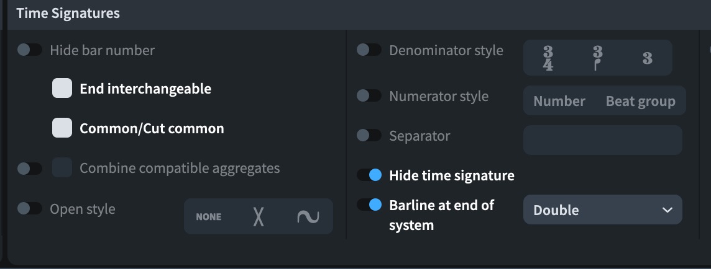The width and height of the screenshot is (711, 269).
Task: Click the Time Signatures section header
Action: point(68,13)
